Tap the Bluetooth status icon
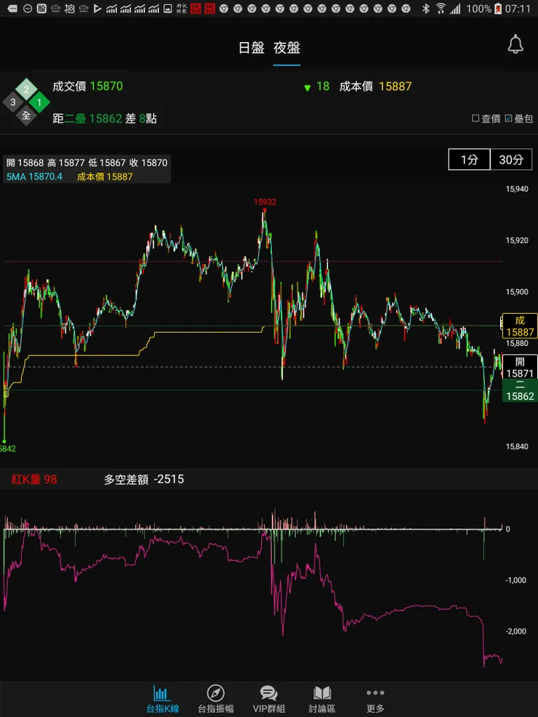The image size is (538, 717). (425, 8)
